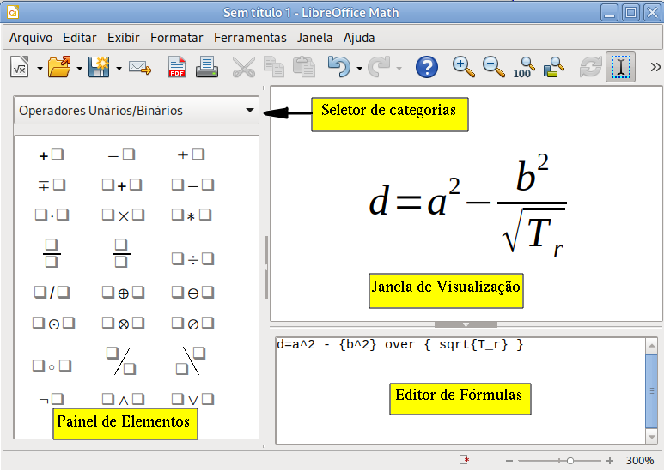664x472 pixels.
Task: Expand the Save options arrow
Action: (x=119, y=68)
